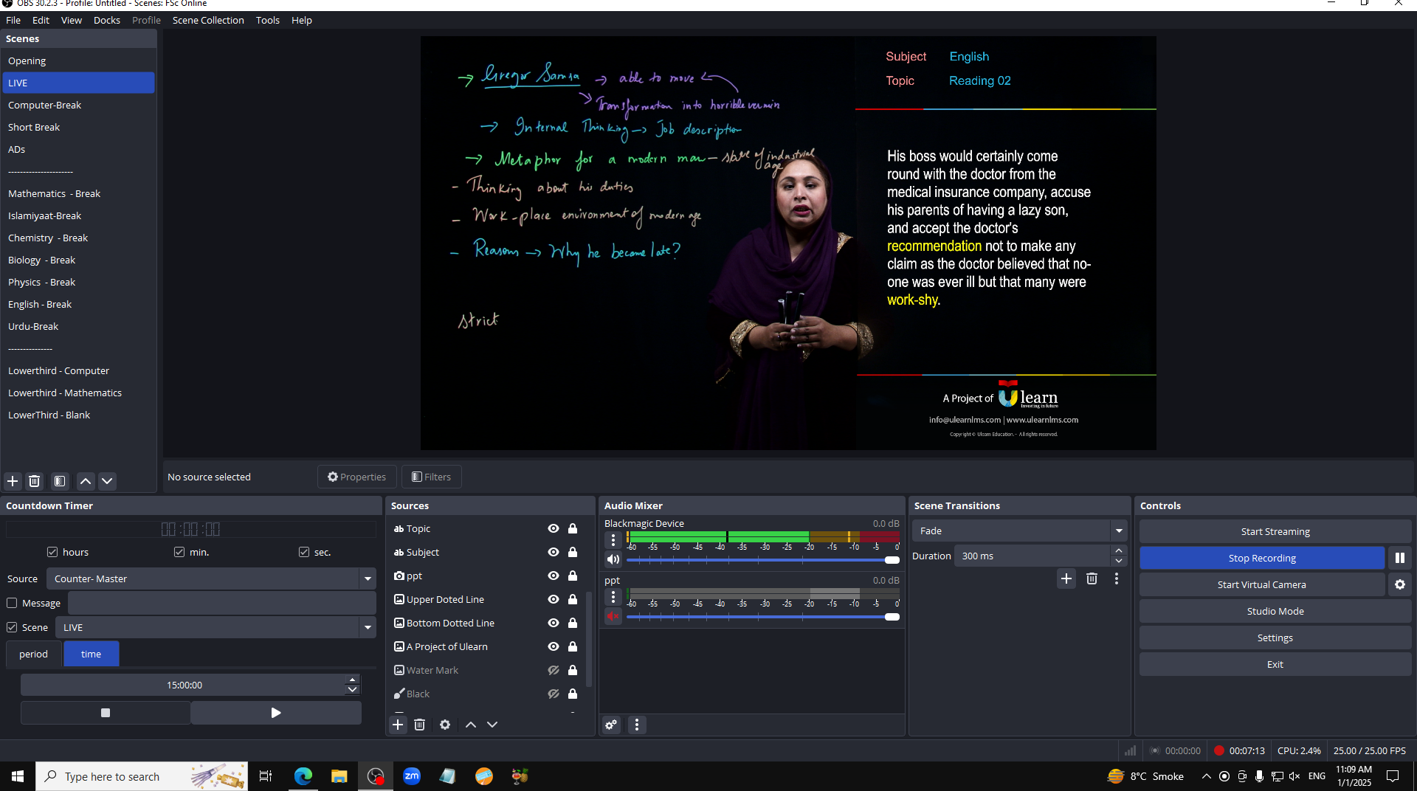
Task: Enable the Message checkbox
Action: [x=12, y=603]
